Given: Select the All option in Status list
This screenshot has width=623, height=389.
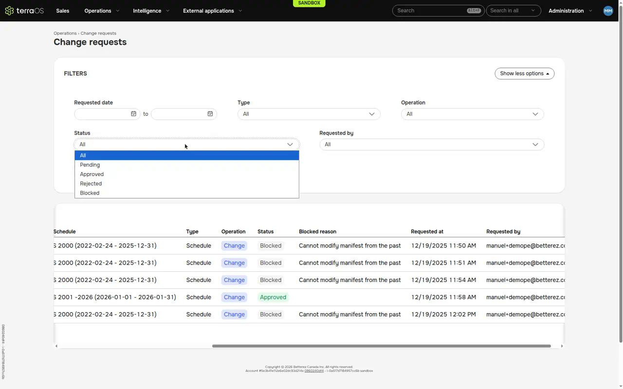Looking at the screenshot, I should (x=187, y=156).
